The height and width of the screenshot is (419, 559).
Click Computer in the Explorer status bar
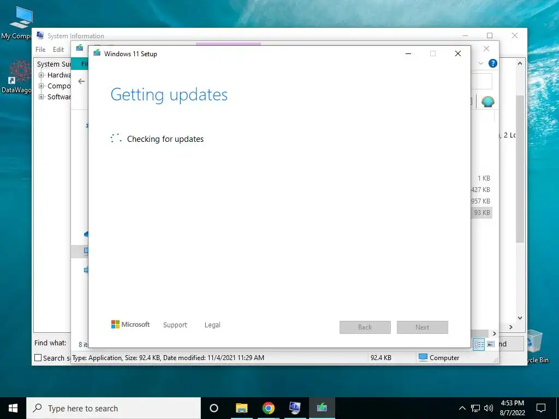pos(439,358)
